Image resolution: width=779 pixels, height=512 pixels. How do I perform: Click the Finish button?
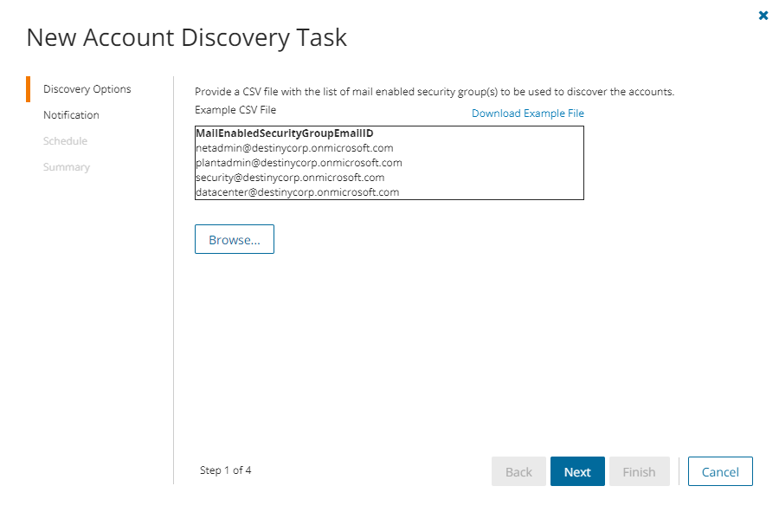[x=639, y=472]
